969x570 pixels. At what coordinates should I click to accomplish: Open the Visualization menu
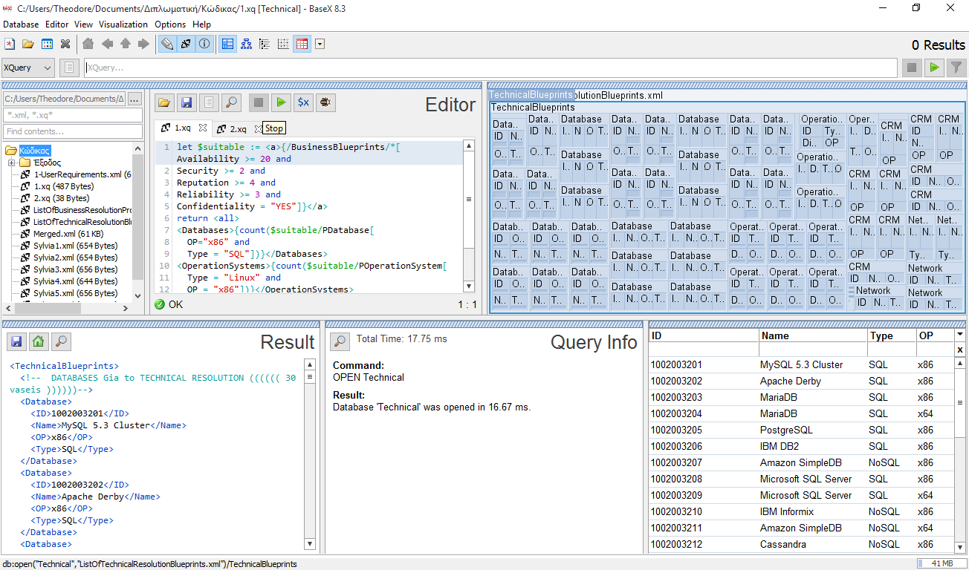[x=124, y=24]
